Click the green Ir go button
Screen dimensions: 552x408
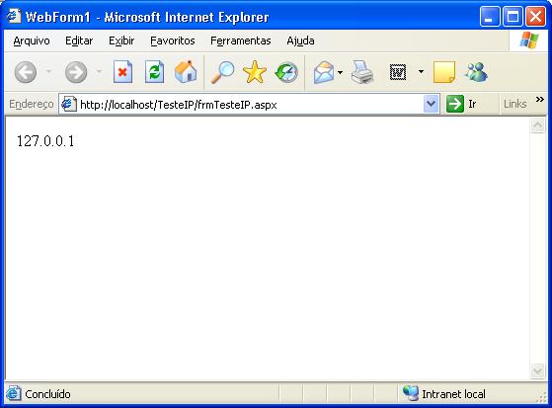click(461, 104)
